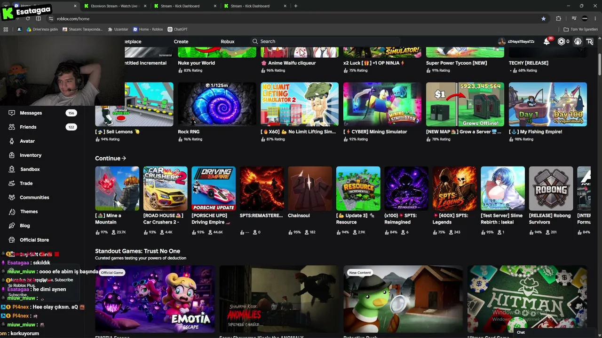The image size is (602, 338).
Task: Open the Robux balance icon
Action: coord(561,41)
